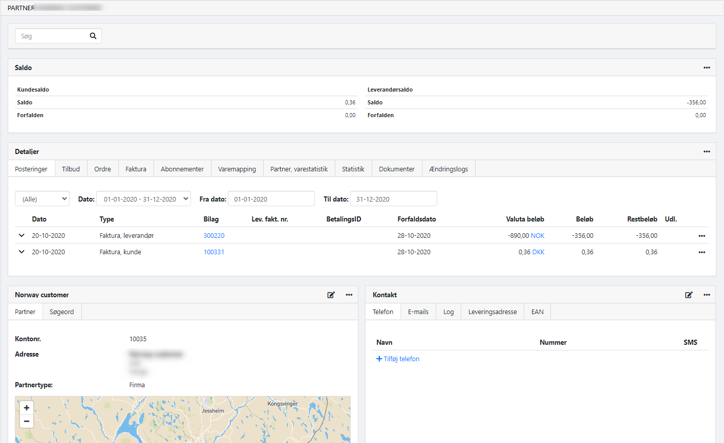Screen dimensions: 724x443
Task: Open row options for voucher 300220
Action: (x=701, y=236)
